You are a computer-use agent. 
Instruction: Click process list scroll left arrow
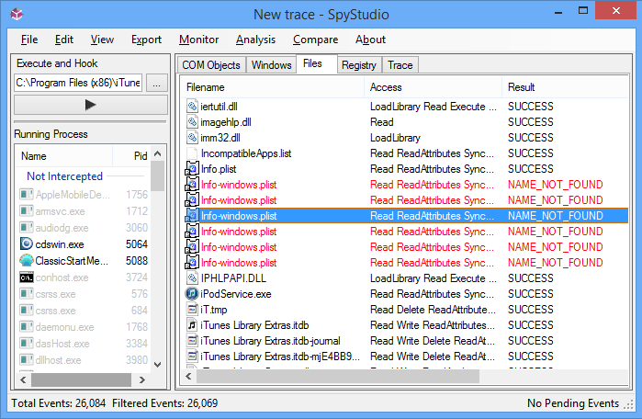(23, 379)
